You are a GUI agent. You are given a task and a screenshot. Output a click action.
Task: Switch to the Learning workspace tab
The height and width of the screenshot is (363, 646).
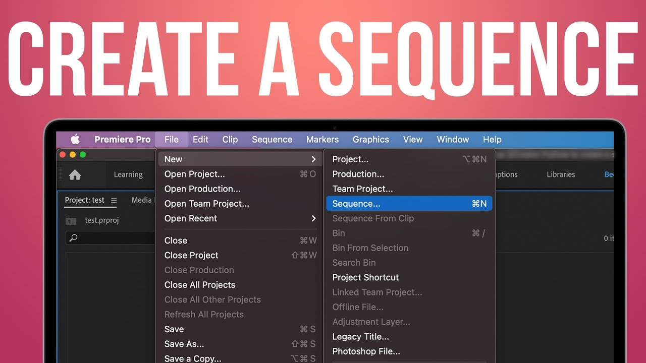(128, 174)
